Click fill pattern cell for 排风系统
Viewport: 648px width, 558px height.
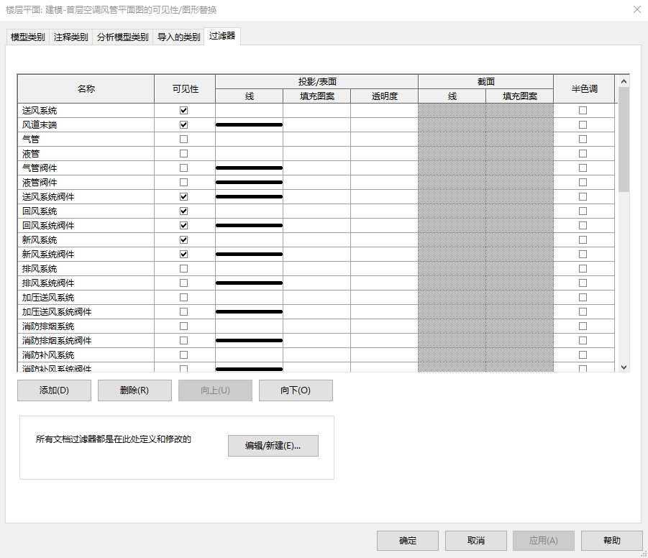[317, 269]
